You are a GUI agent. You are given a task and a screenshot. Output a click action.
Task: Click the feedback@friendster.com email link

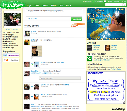pos(102,60)
